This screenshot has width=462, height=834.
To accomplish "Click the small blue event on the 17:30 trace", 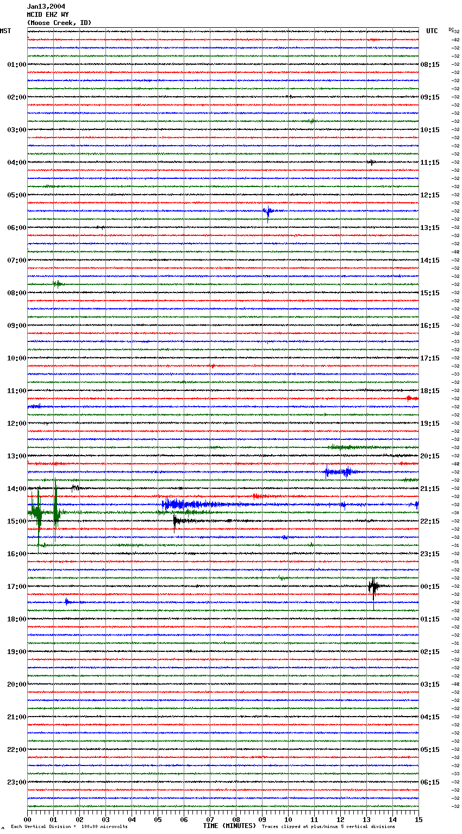I will (x=69, y=602).
